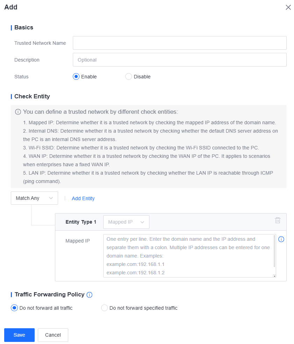Save the trusted network configuration
The width and height of the screenshot is (294, 344).
(x=19, y=335)
